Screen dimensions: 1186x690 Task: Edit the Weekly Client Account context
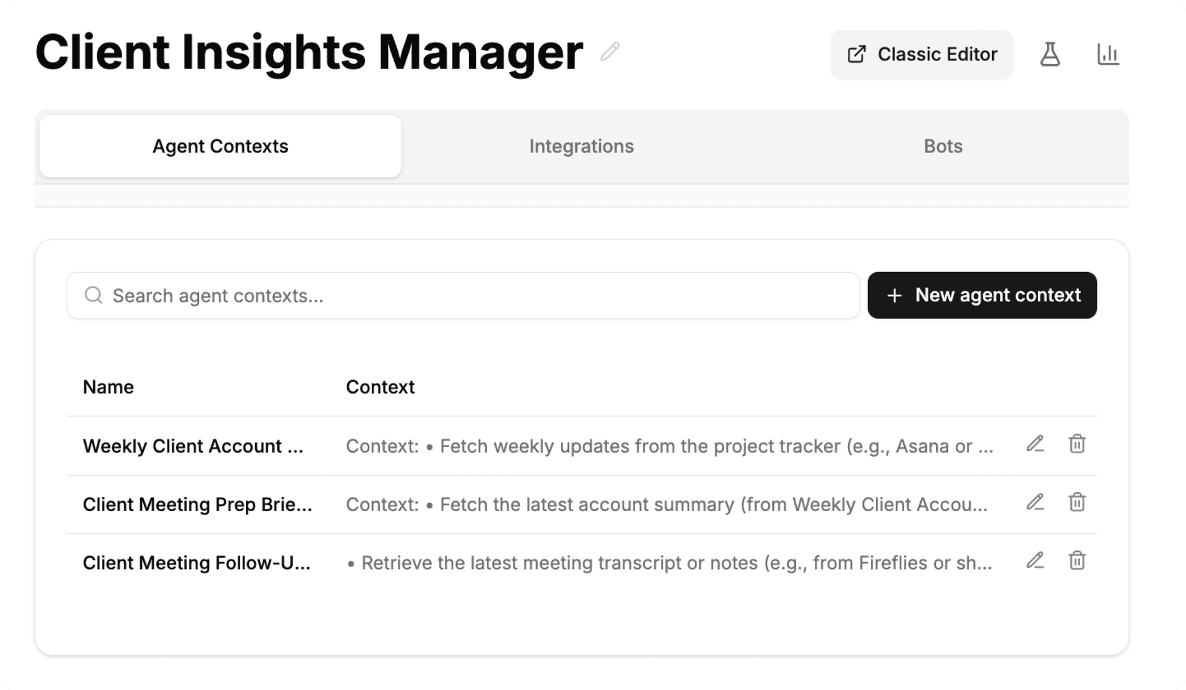click(1035, 444)
